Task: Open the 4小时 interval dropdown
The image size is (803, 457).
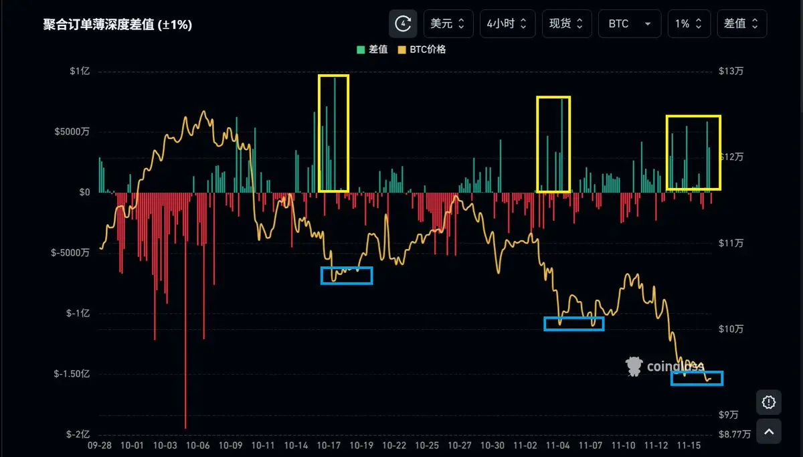Action: [x=507, y=23]
